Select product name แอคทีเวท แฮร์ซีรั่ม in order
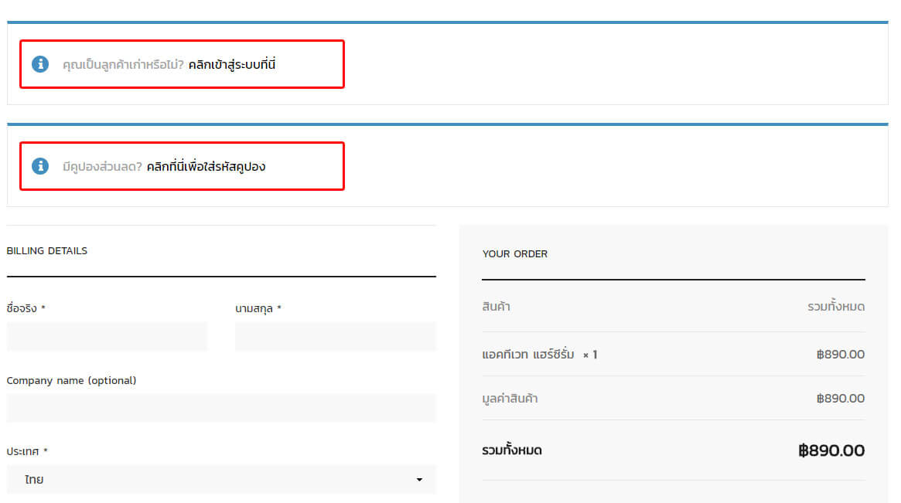Viewport: 901px width, 503px height. (528, 355)
